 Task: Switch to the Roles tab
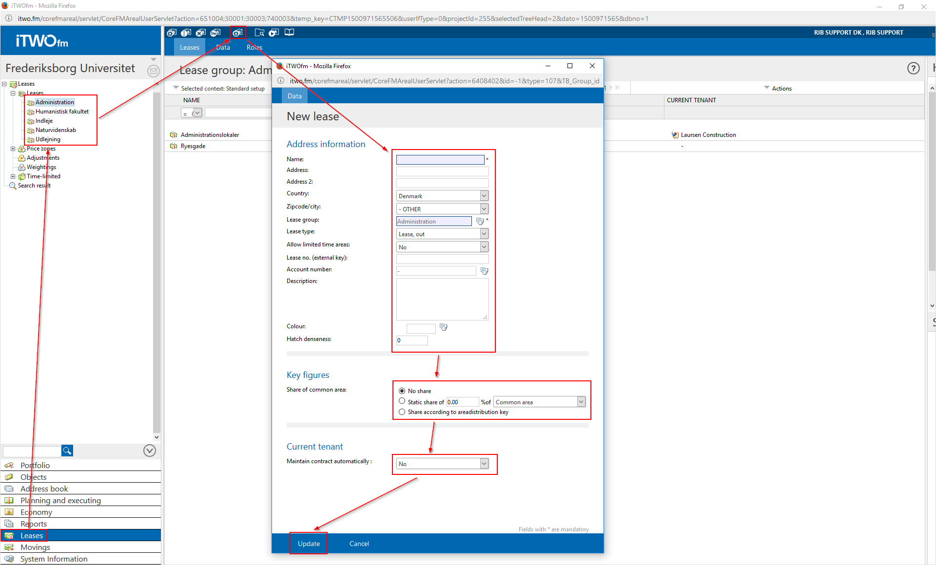pos(254,47)
